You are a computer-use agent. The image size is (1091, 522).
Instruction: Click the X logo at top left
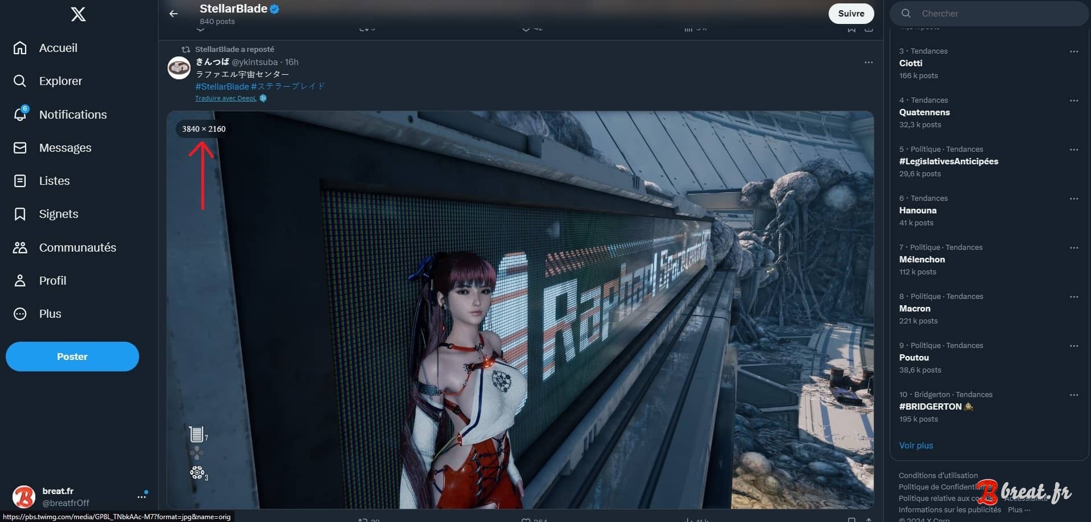(x=78, y=14)
